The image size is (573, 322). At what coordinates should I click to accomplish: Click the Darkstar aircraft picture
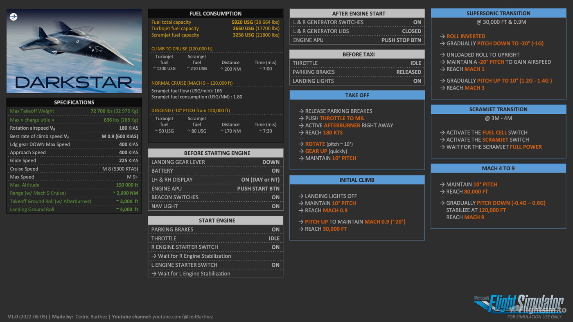tap(74, 51)
